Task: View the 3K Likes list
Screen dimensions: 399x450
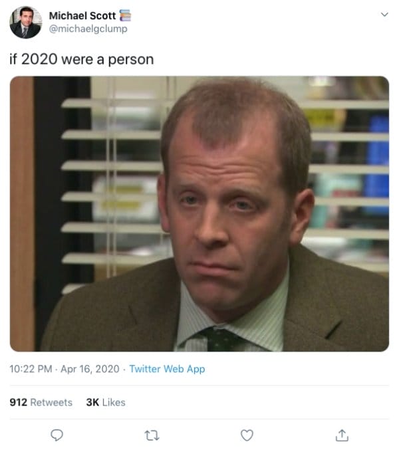Action: [106, 402]
